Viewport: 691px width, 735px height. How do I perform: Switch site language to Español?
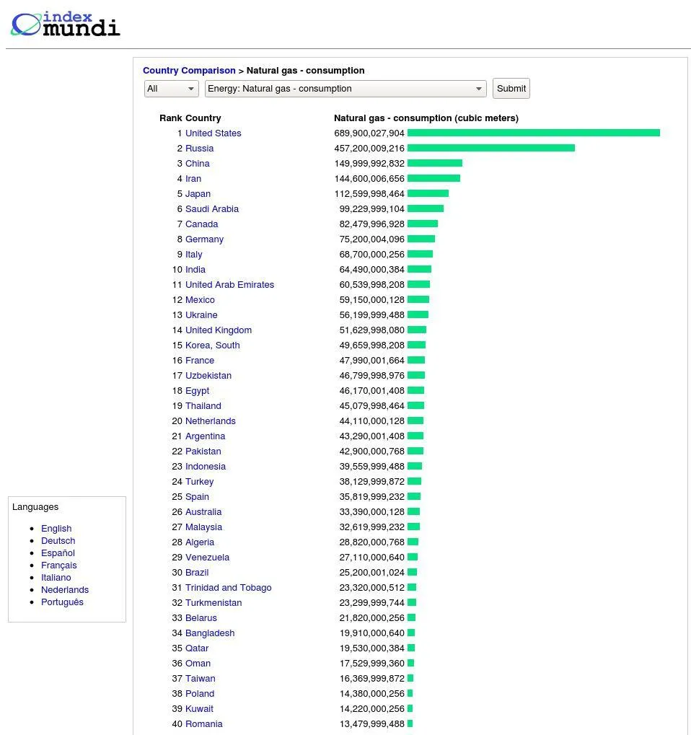(58, 553)
